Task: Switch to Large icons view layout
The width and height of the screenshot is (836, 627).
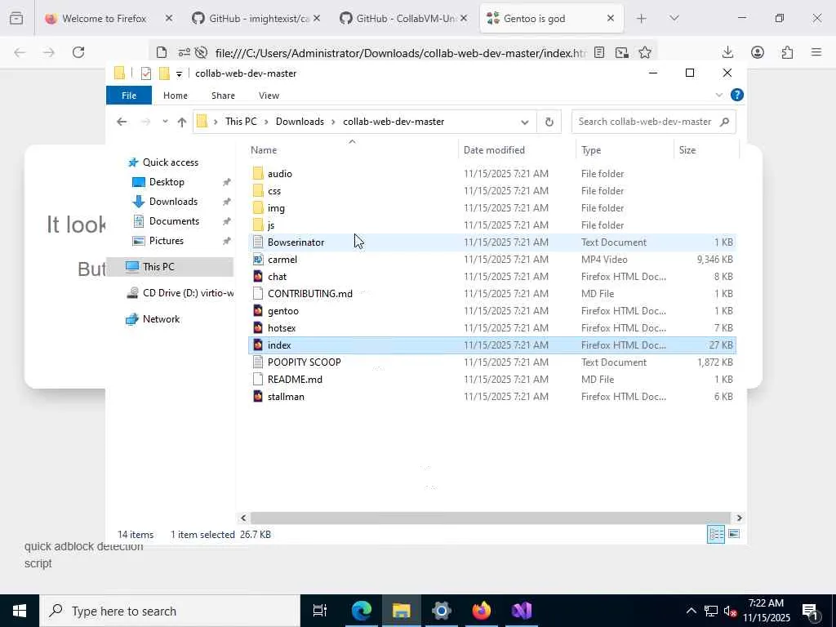Action: (734, 534)
